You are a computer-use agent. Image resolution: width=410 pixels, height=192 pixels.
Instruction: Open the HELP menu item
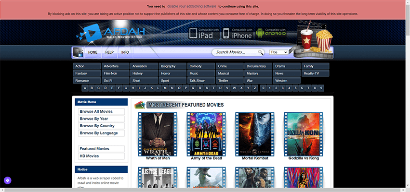109,52
